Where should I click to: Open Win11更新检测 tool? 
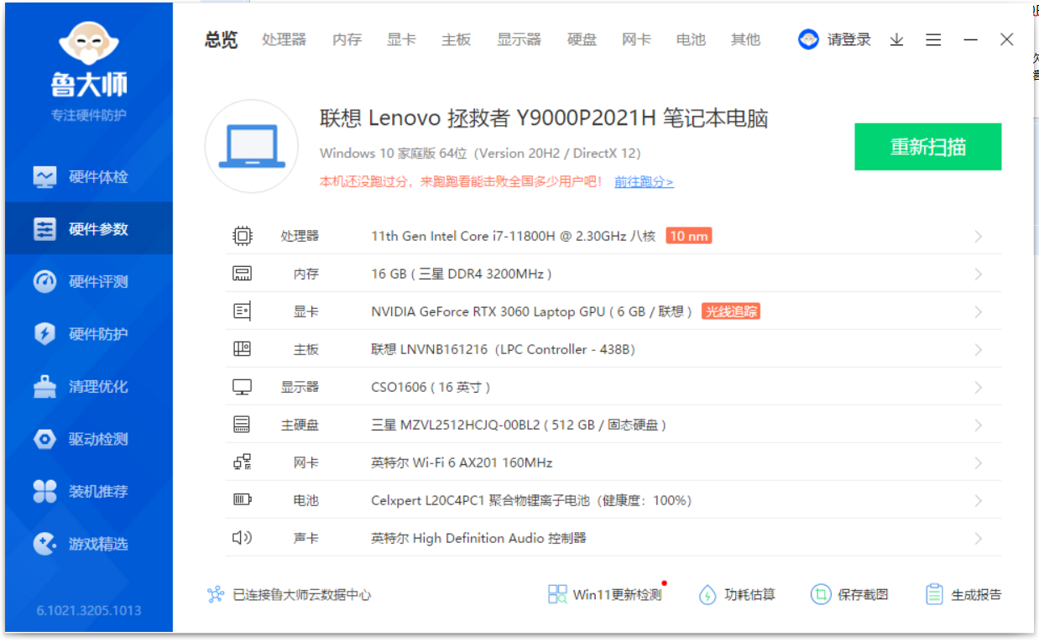(604, 595)
